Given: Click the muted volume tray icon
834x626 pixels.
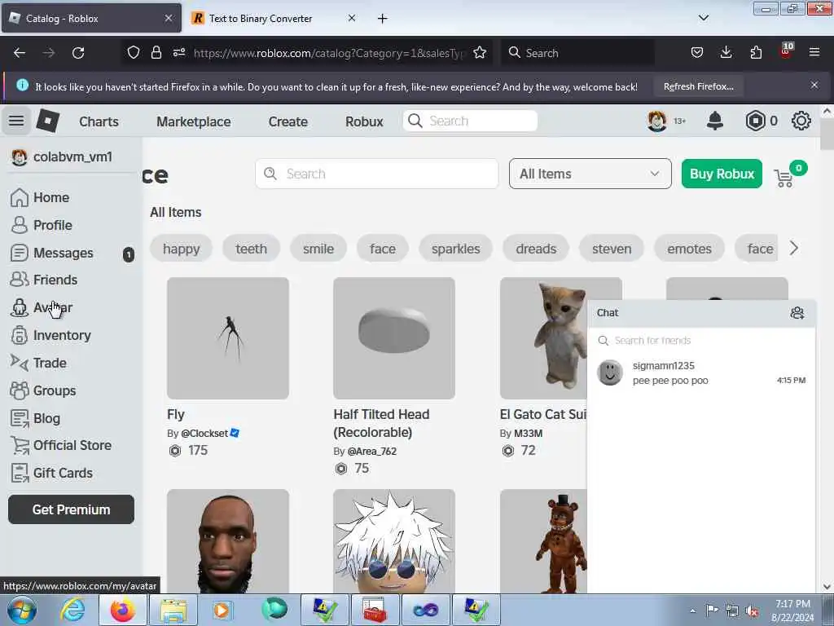Looking at the screenshot, I should (x=752, y=611).
